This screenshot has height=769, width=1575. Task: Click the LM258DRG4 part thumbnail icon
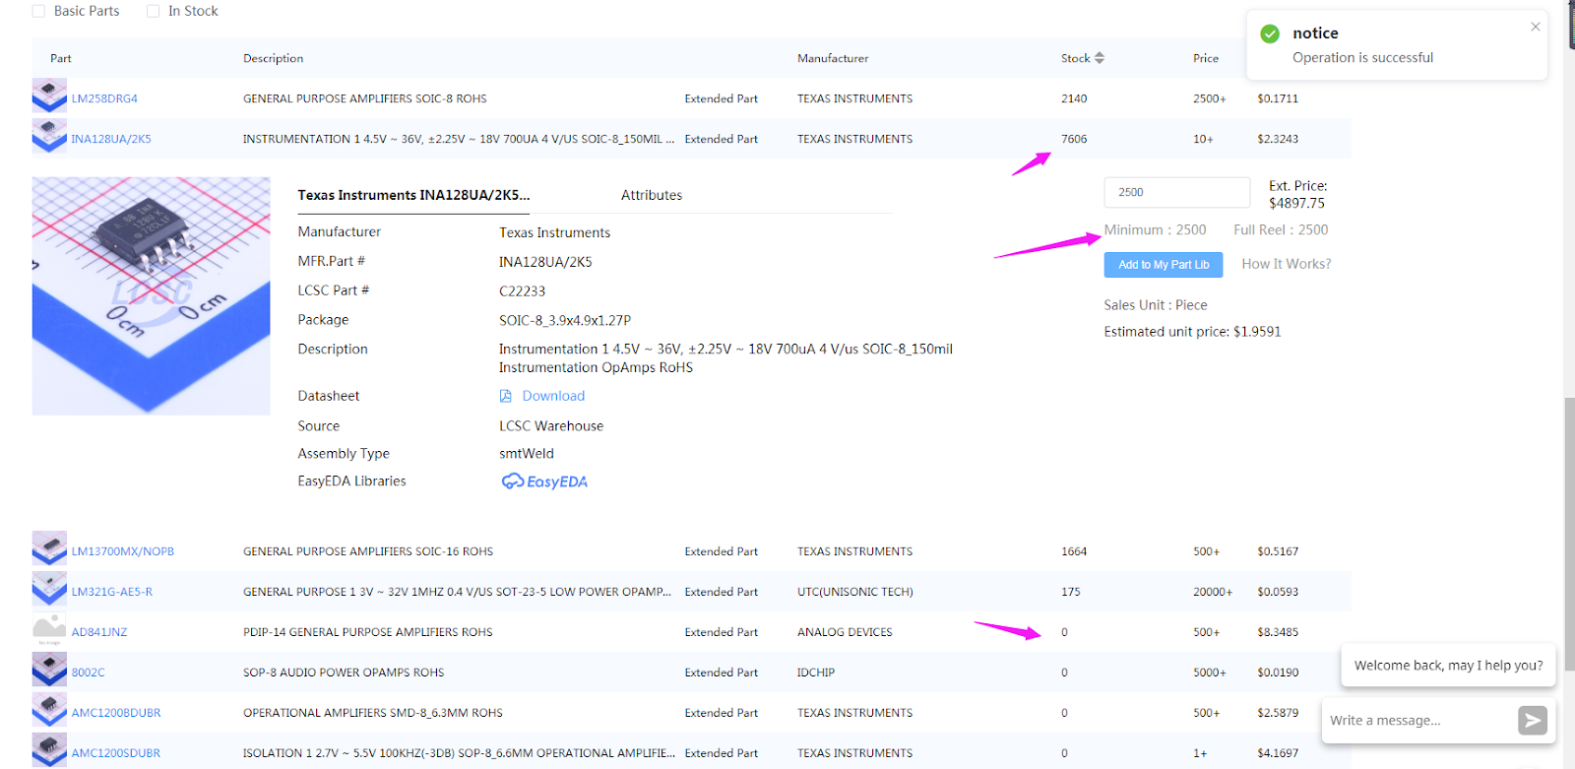(x=49, y=96)
